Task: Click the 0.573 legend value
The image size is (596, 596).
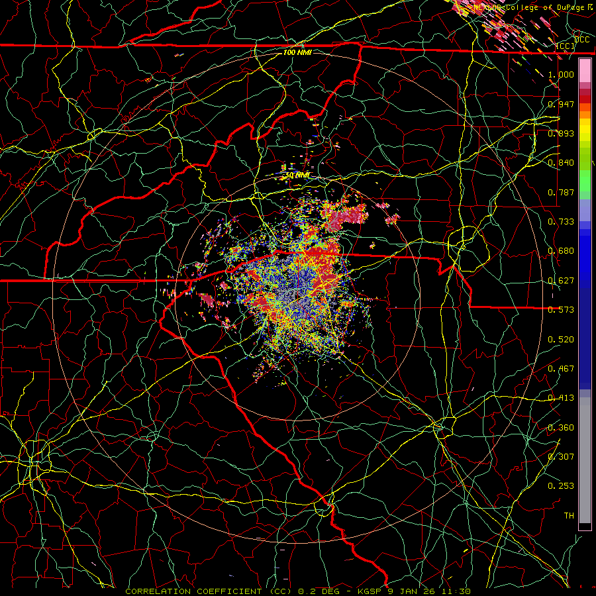Action: tap(561, 310)
